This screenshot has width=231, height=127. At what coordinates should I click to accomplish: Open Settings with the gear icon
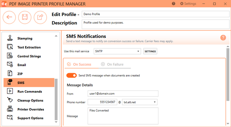pos(182,4)
